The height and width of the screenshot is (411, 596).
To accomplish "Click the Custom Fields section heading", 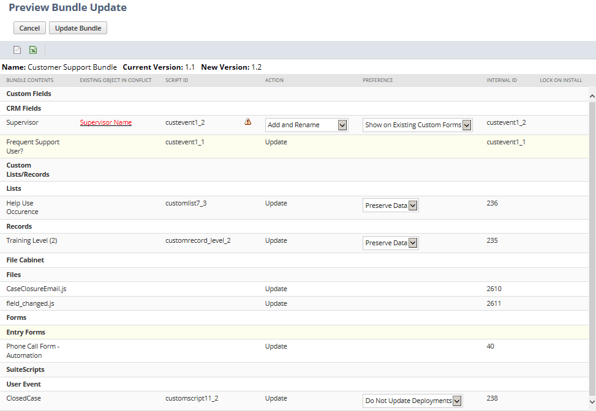I will click(x=29, y=94).
